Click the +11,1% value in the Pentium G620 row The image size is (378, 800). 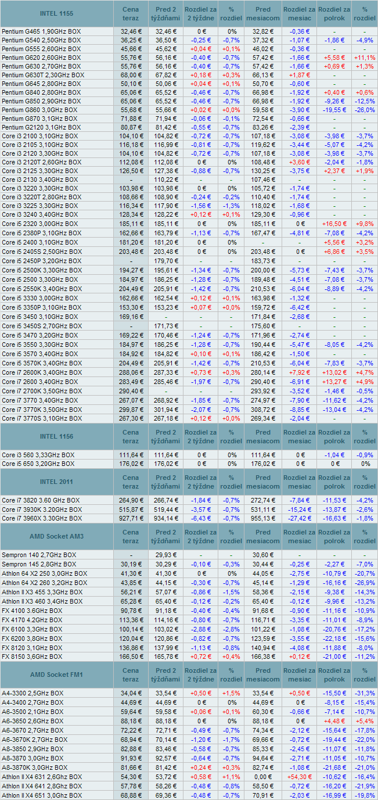pos(365,58)
